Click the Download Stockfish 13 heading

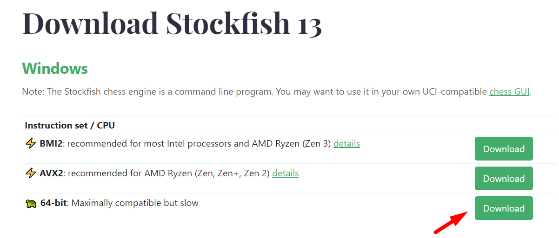click(172, 22)
